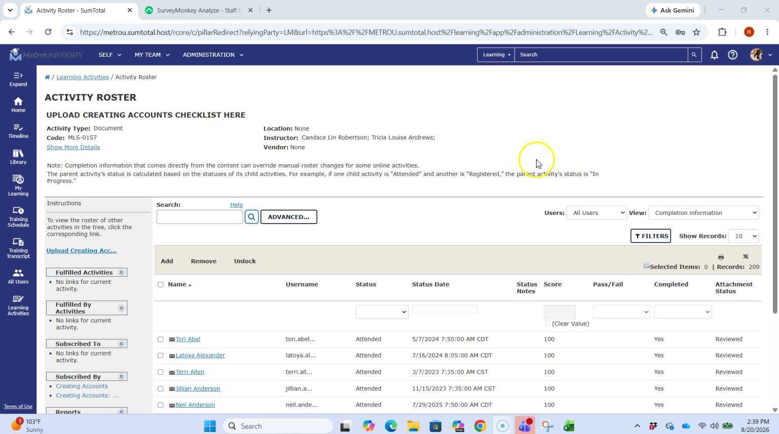
Task: Open the Windows Start menu
Action: 210,426
